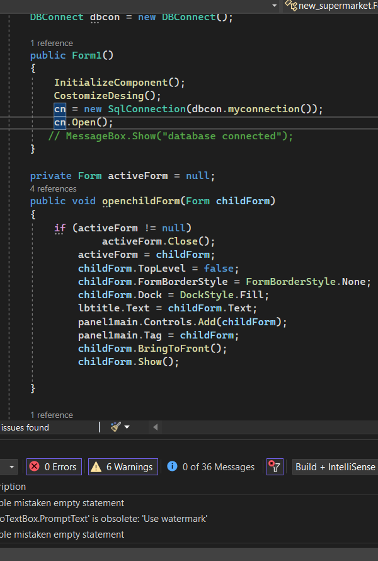Toggle the 0 of 36 Messages filter
The width and height of the screenshot is (378, 561).
(211, 466)
